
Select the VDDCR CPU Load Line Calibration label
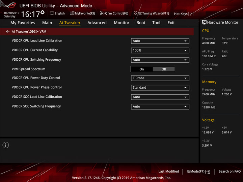tap(37, 41)
